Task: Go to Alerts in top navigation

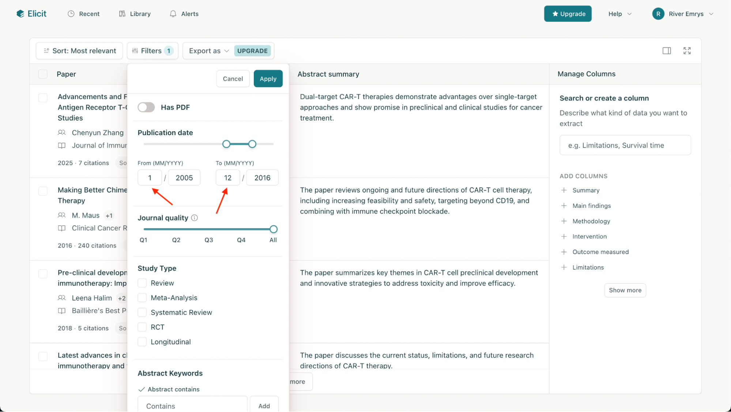Action: click(184, 14)
